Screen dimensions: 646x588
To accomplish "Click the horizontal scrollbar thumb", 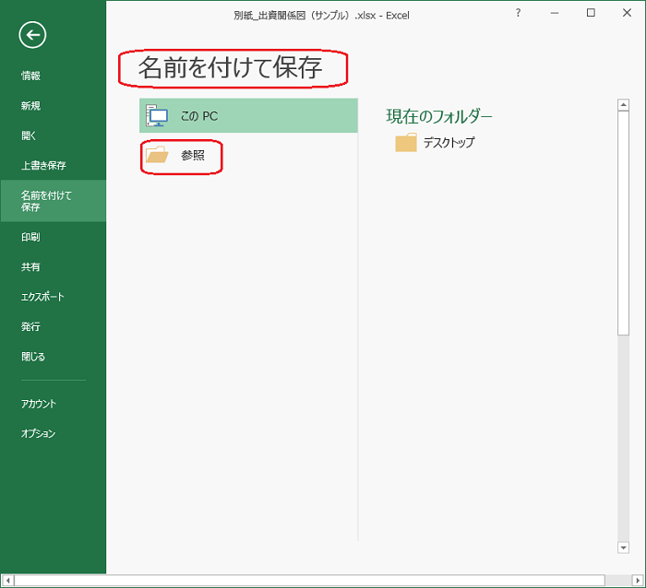I will (x=309, y=581).
